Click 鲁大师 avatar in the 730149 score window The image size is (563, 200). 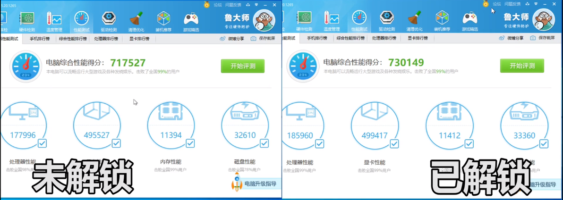click(x=544, y=20)
